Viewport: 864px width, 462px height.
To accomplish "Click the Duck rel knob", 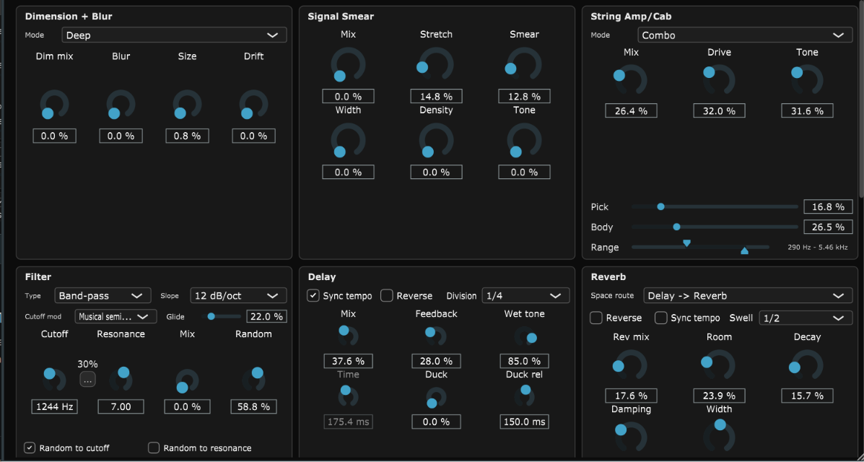I will 525,396.
